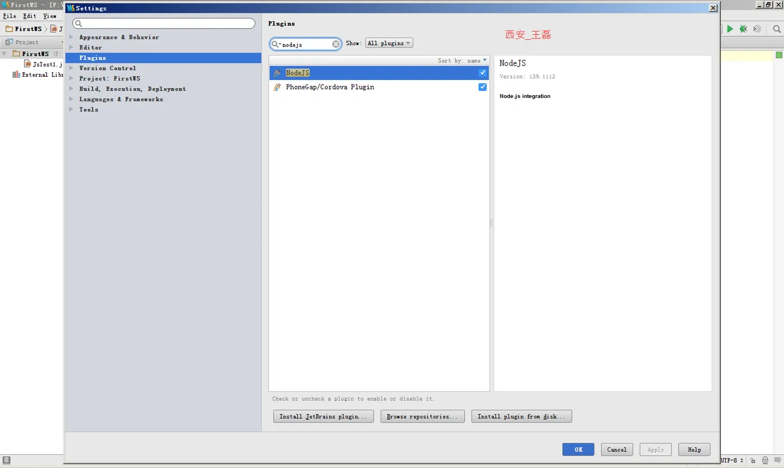Disable the NodeJS plugin checkbox

tap(483, 73)
